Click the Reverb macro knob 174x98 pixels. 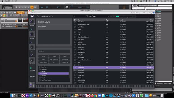point(32,35)
